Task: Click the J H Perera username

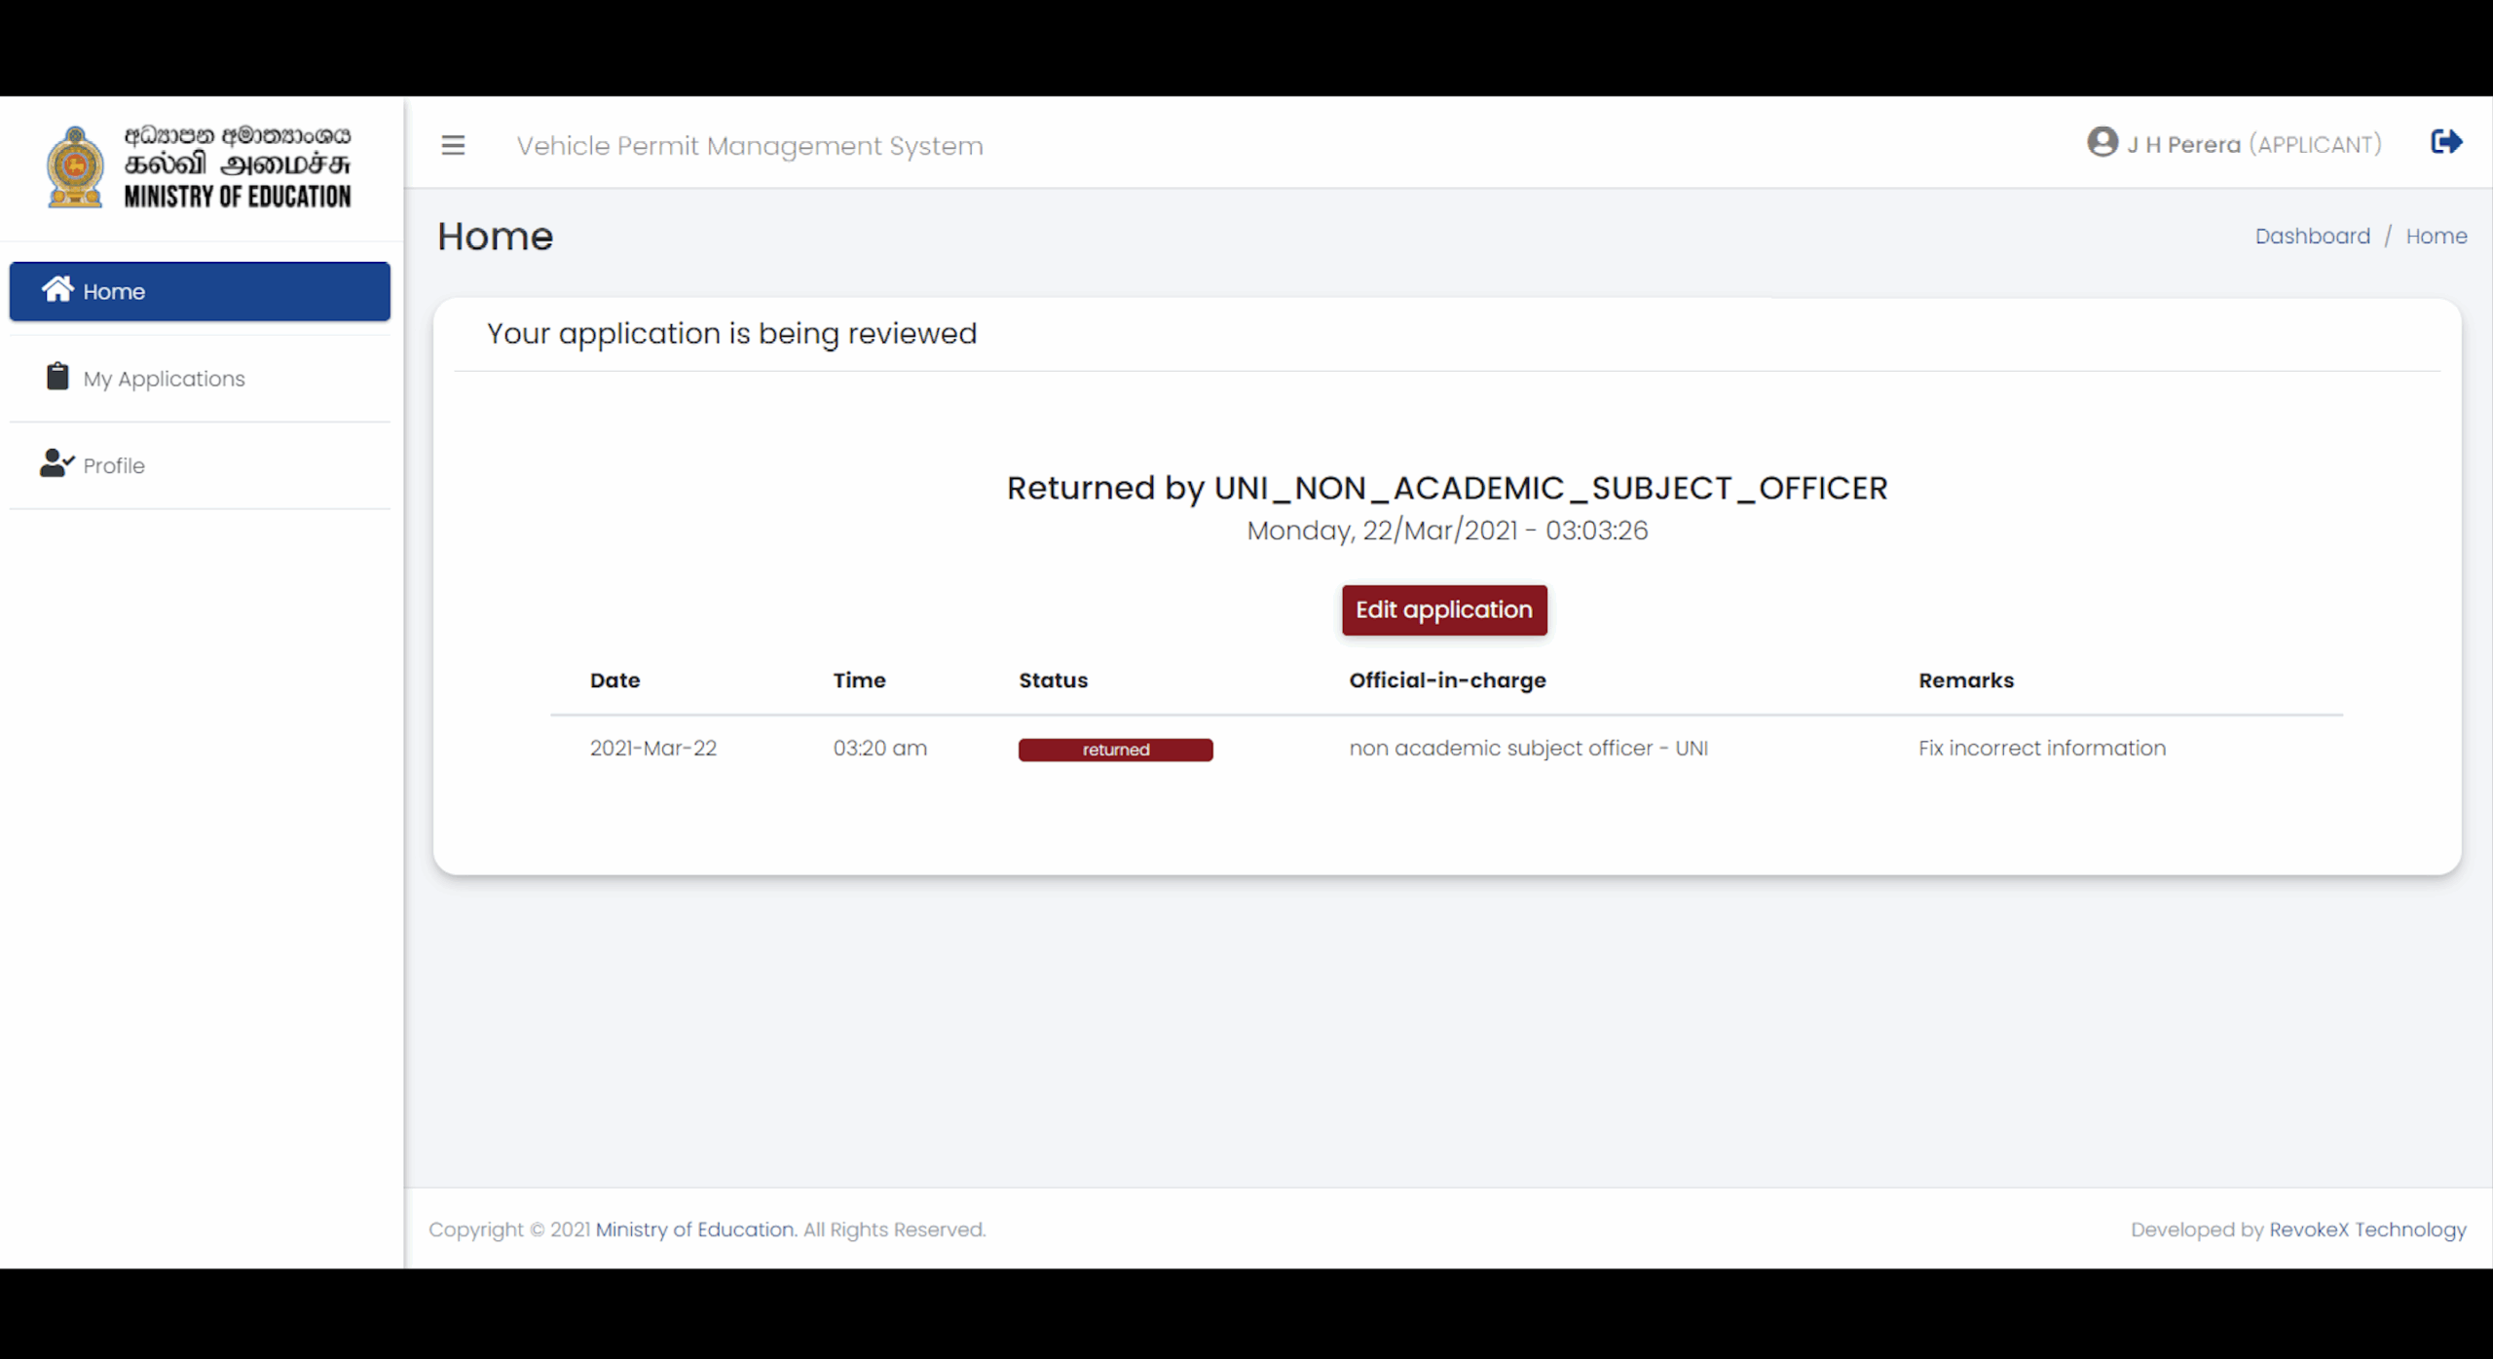Action: coord(2183,145)
